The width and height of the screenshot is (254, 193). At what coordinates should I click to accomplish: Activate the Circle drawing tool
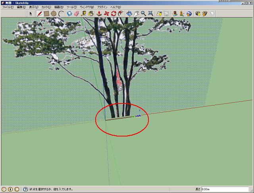coord(54,14)
